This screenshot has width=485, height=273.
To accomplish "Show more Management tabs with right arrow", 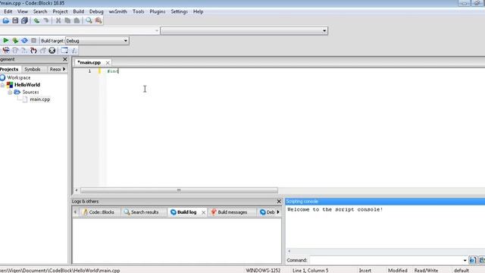I will click(64, 69).
